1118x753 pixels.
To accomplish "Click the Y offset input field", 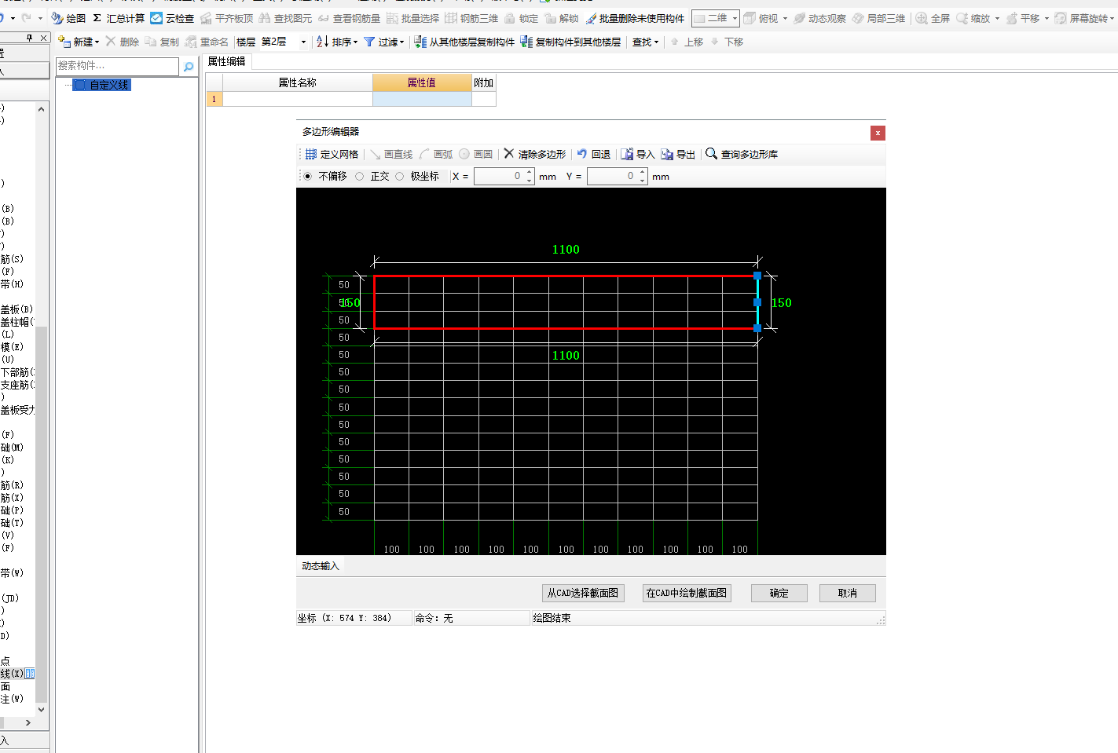I will (612, 177).
